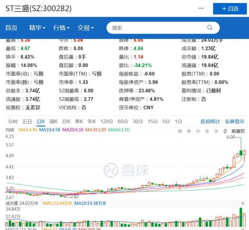Click the 量比 value 1.14
Viewport: 249px width, 230px height.
pos(138,57)
